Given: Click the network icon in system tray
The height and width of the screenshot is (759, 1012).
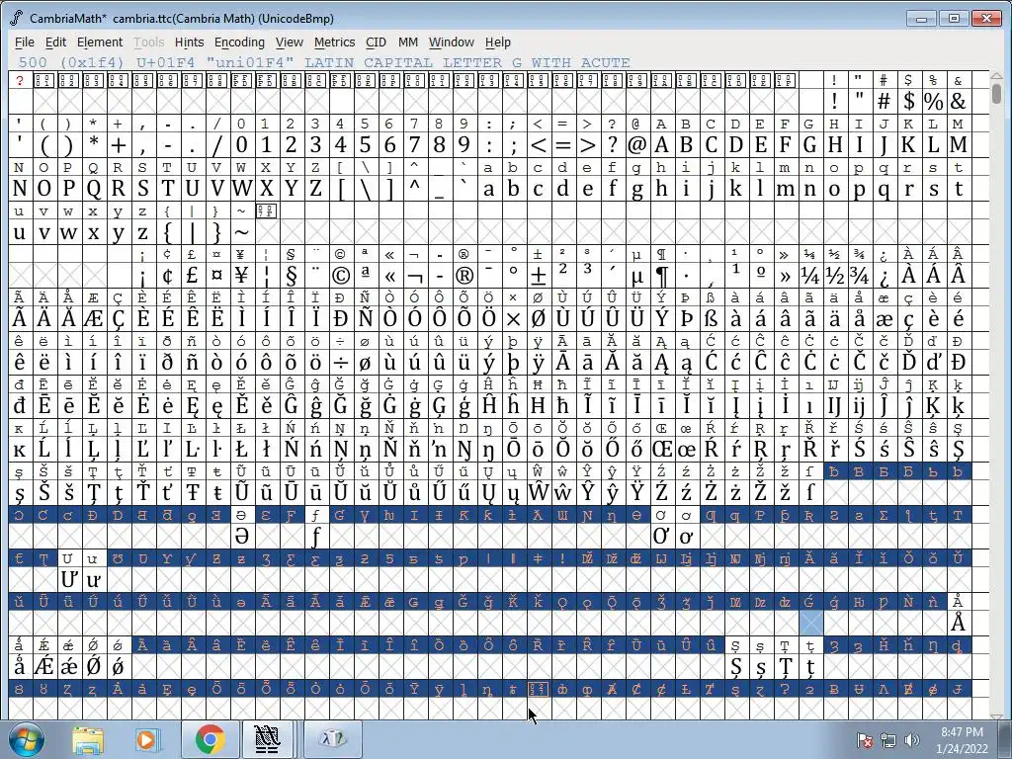Looking at the screenshot, I should (x=888, y=740).
